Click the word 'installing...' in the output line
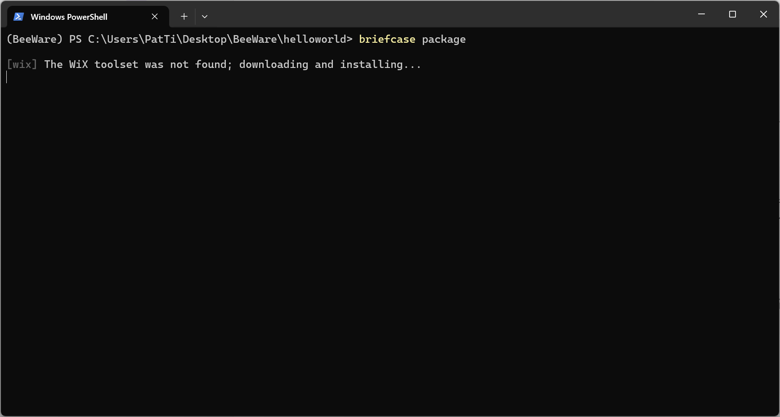780x417 pixels. click(381, 65)
